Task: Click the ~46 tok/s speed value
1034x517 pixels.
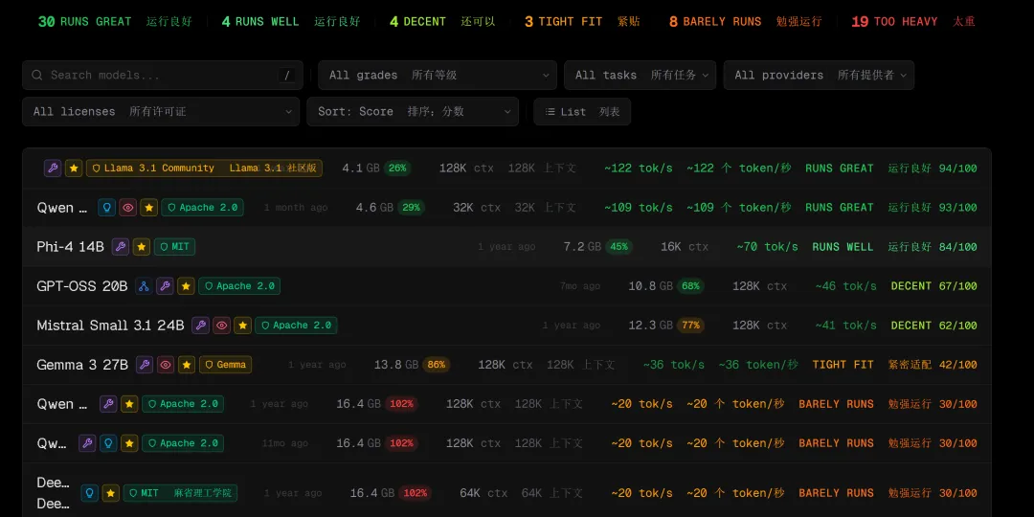Action: click(x=846, y=286)
